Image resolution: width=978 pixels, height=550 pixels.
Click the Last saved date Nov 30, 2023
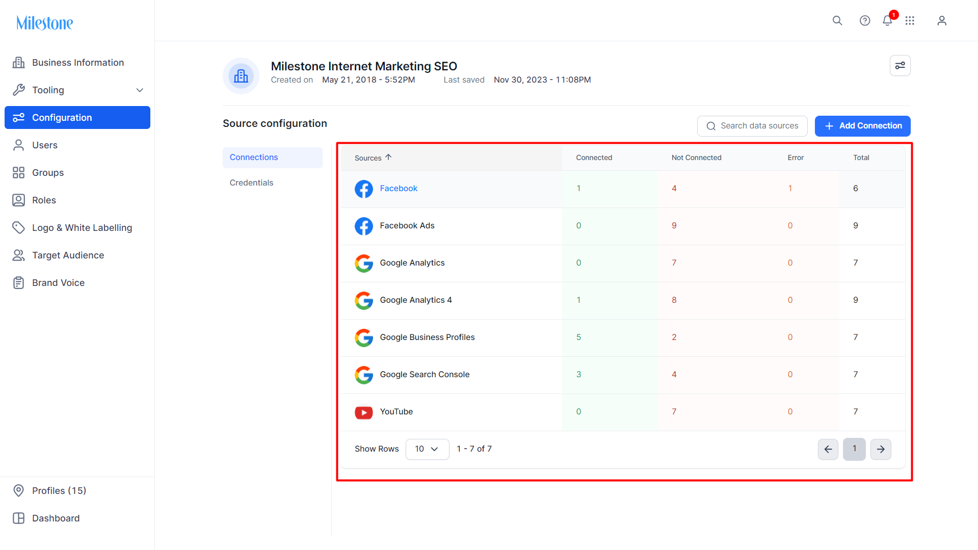pyautogui.click(x=542, y=80)
